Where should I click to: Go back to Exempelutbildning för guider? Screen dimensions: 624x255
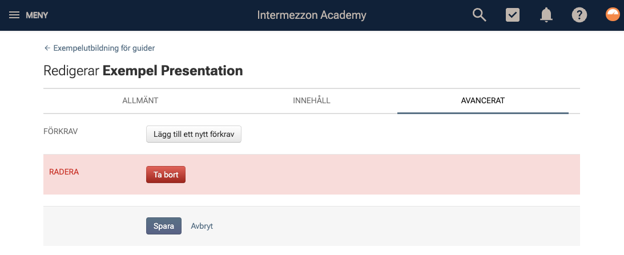pos(104,48)
